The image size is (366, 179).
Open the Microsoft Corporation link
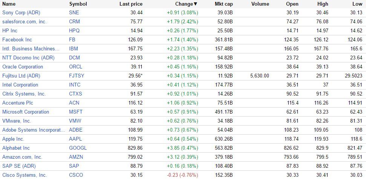(x=26, y=112)
